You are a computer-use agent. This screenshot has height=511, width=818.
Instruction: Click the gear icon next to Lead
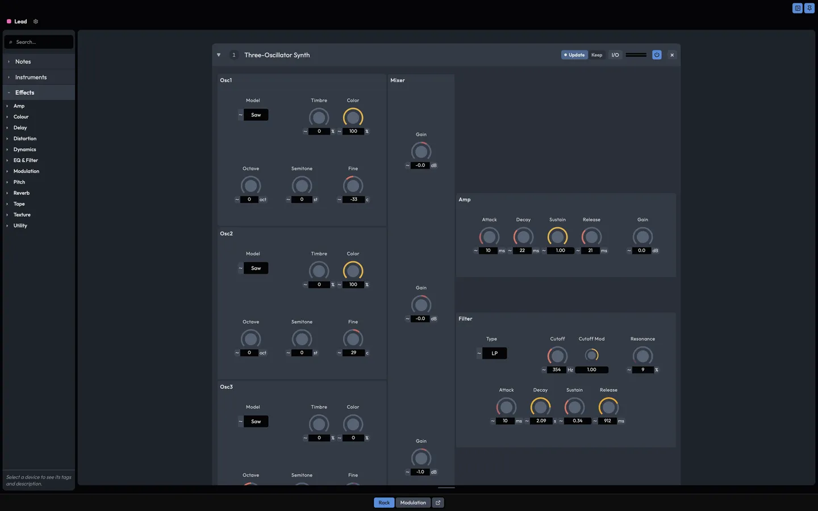click(x=36, y=22)
